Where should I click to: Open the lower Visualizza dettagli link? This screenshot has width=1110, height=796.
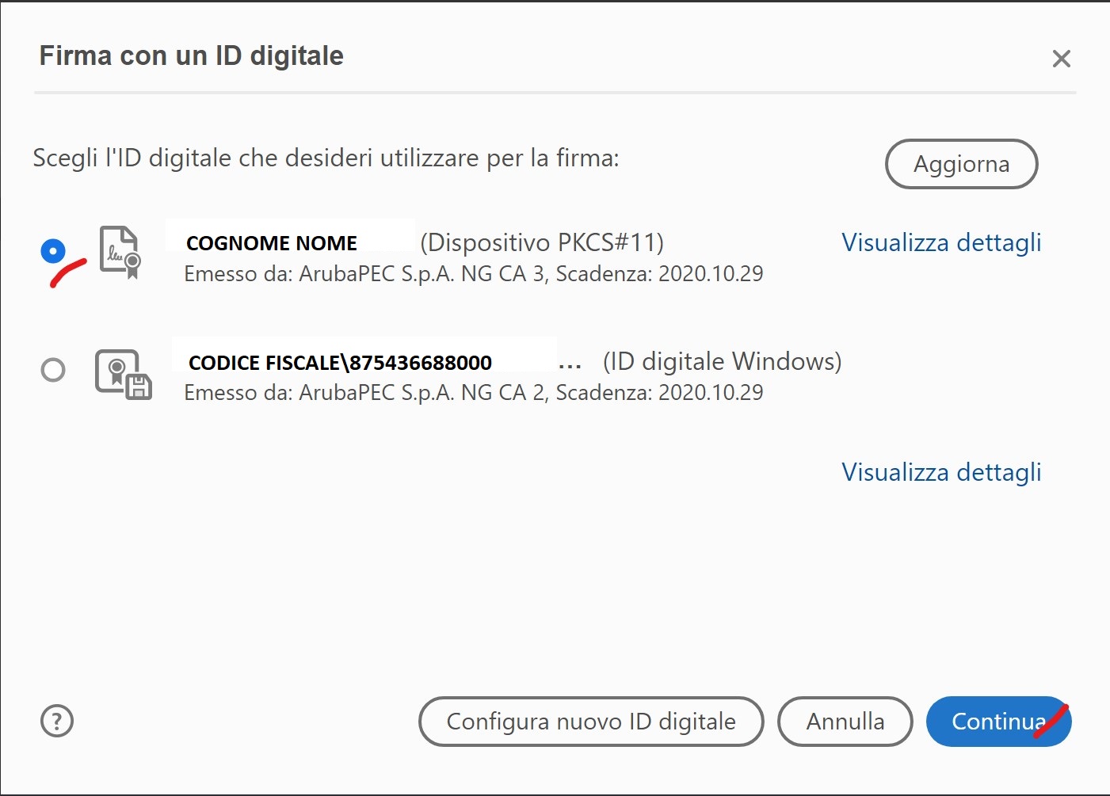click(x=941, y=472)
